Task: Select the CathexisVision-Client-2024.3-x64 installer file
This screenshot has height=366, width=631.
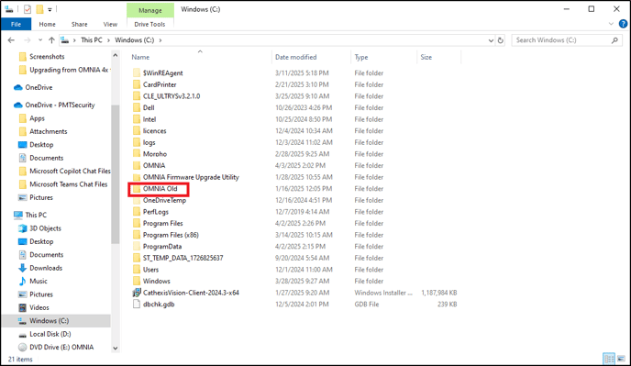Action: coord(191,293)
